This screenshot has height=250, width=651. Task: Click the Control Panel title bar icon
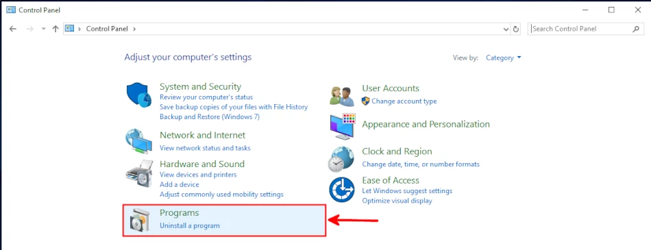(11, 10)
